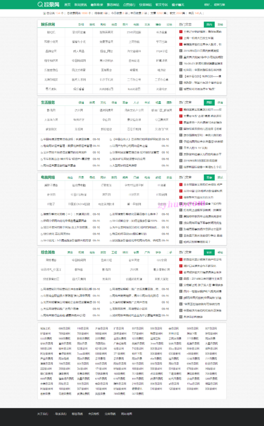264x426 pixels.
Task: Select 导航 subcategory under 电脑网络
Action: pyautogui.click(x=92, y=177)
